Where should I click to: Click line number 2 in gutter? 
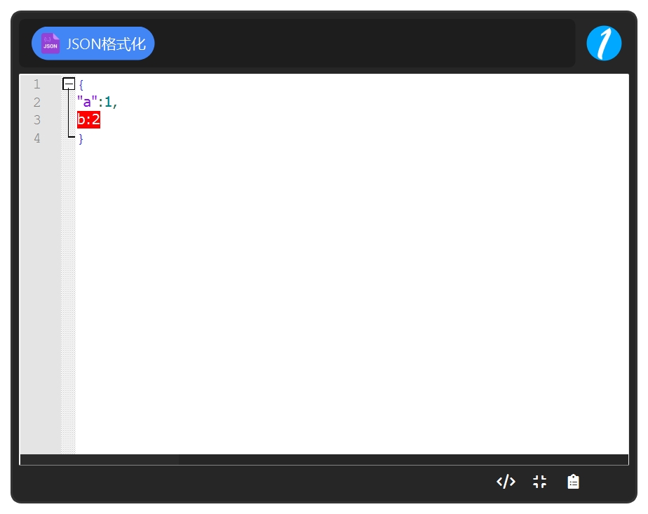coord(36,103)
